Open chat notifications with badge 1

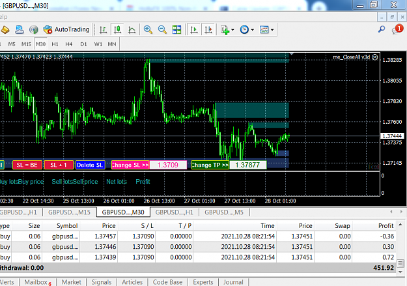pyautogui.click(x=397, y=29)
